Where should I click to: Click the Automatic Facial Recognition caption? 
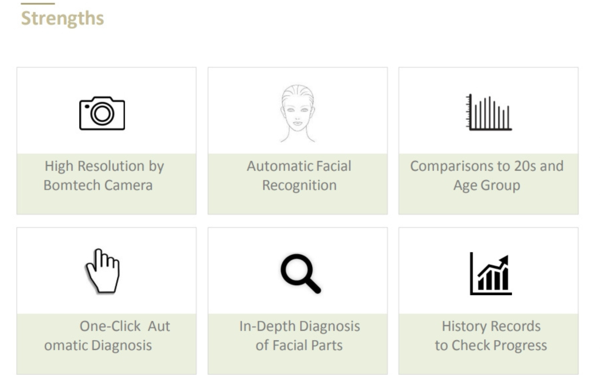pyautogui.click(x=299, y=175)
